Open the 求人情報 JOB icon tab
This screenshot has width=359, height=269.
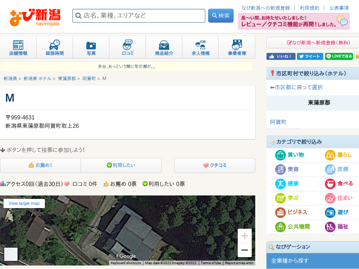pyautogui.click(x=200, y=47)
